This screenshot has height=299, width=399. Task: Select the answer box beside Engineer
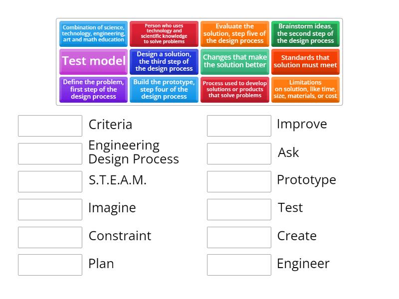point(239,265)
